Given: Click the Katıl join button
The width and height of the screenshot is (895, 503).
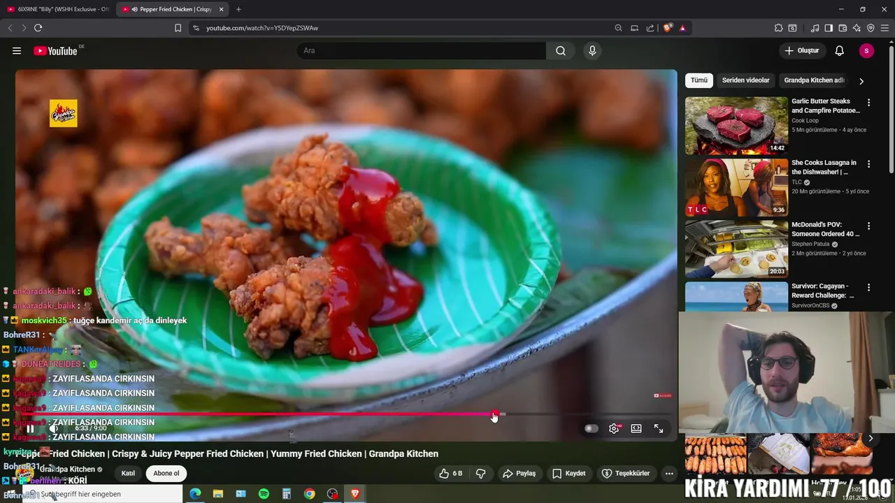Looking at the screenshot, I should click(128, 474).
